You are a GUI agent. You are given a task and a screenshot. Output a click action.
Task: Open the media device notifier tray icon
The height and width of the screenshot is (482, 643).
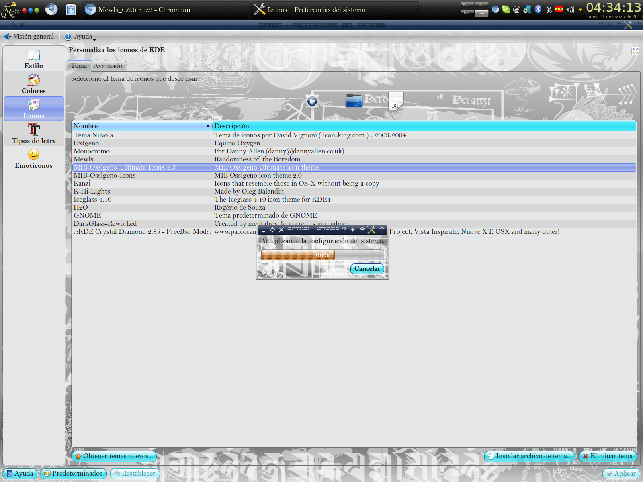pyautogui.click(x=527, y=9)
